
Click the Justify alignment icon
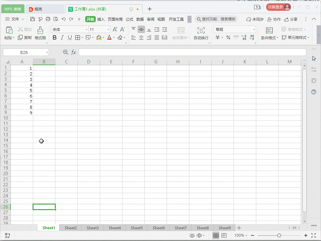click(156, 38)
